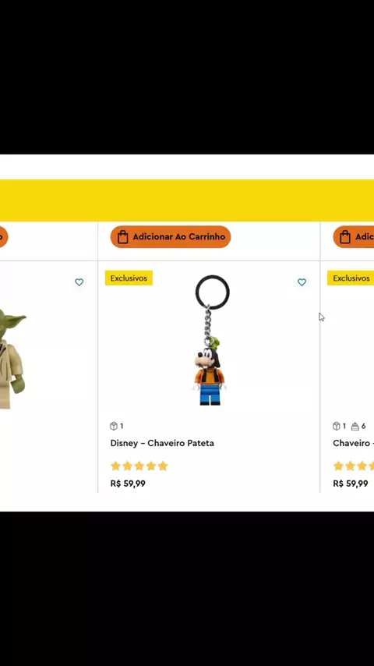The image size is (374, 666).
Task: Click R$ 59,99 price under Chaveiro Pateta
Action: [128, 484]
